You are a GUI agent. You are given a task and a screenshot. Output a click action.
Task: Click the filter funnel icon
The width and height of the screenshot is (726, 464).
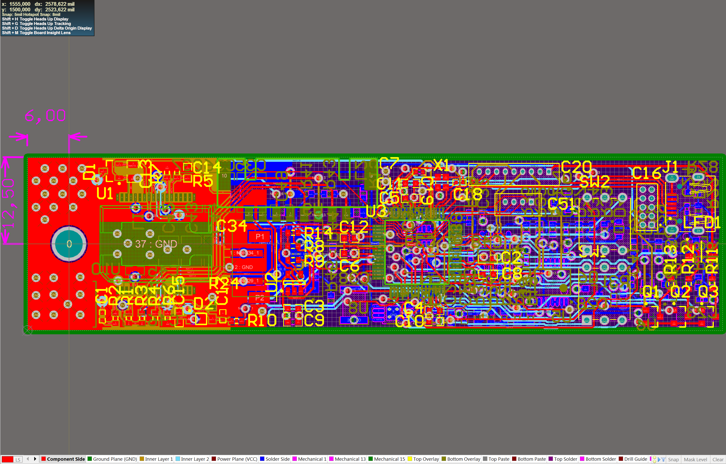[663, 459]
